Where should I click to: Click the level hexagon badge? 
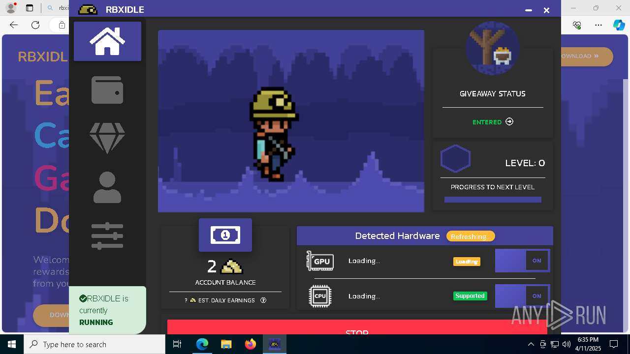tap(455, 158)
